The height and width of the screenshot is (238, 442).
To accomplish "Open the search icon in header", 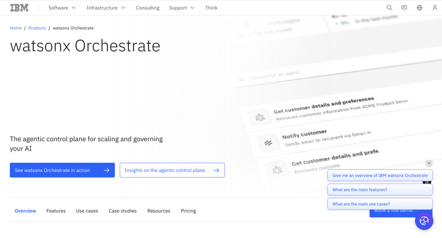I will click(x=389, y=8).
